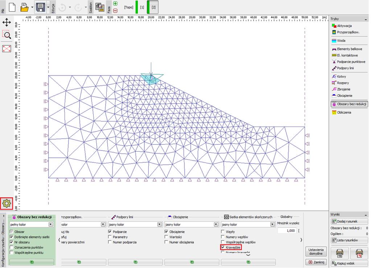Screen dimensions: 371x268
Task: Open drawing settings gear icon
Action: pyautogui.click(x=7, y=203)
